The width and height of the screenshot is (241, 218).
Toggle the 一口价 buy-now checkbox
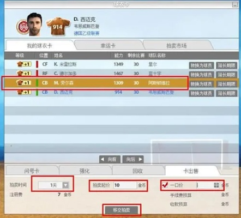click(x=165, y=185)
